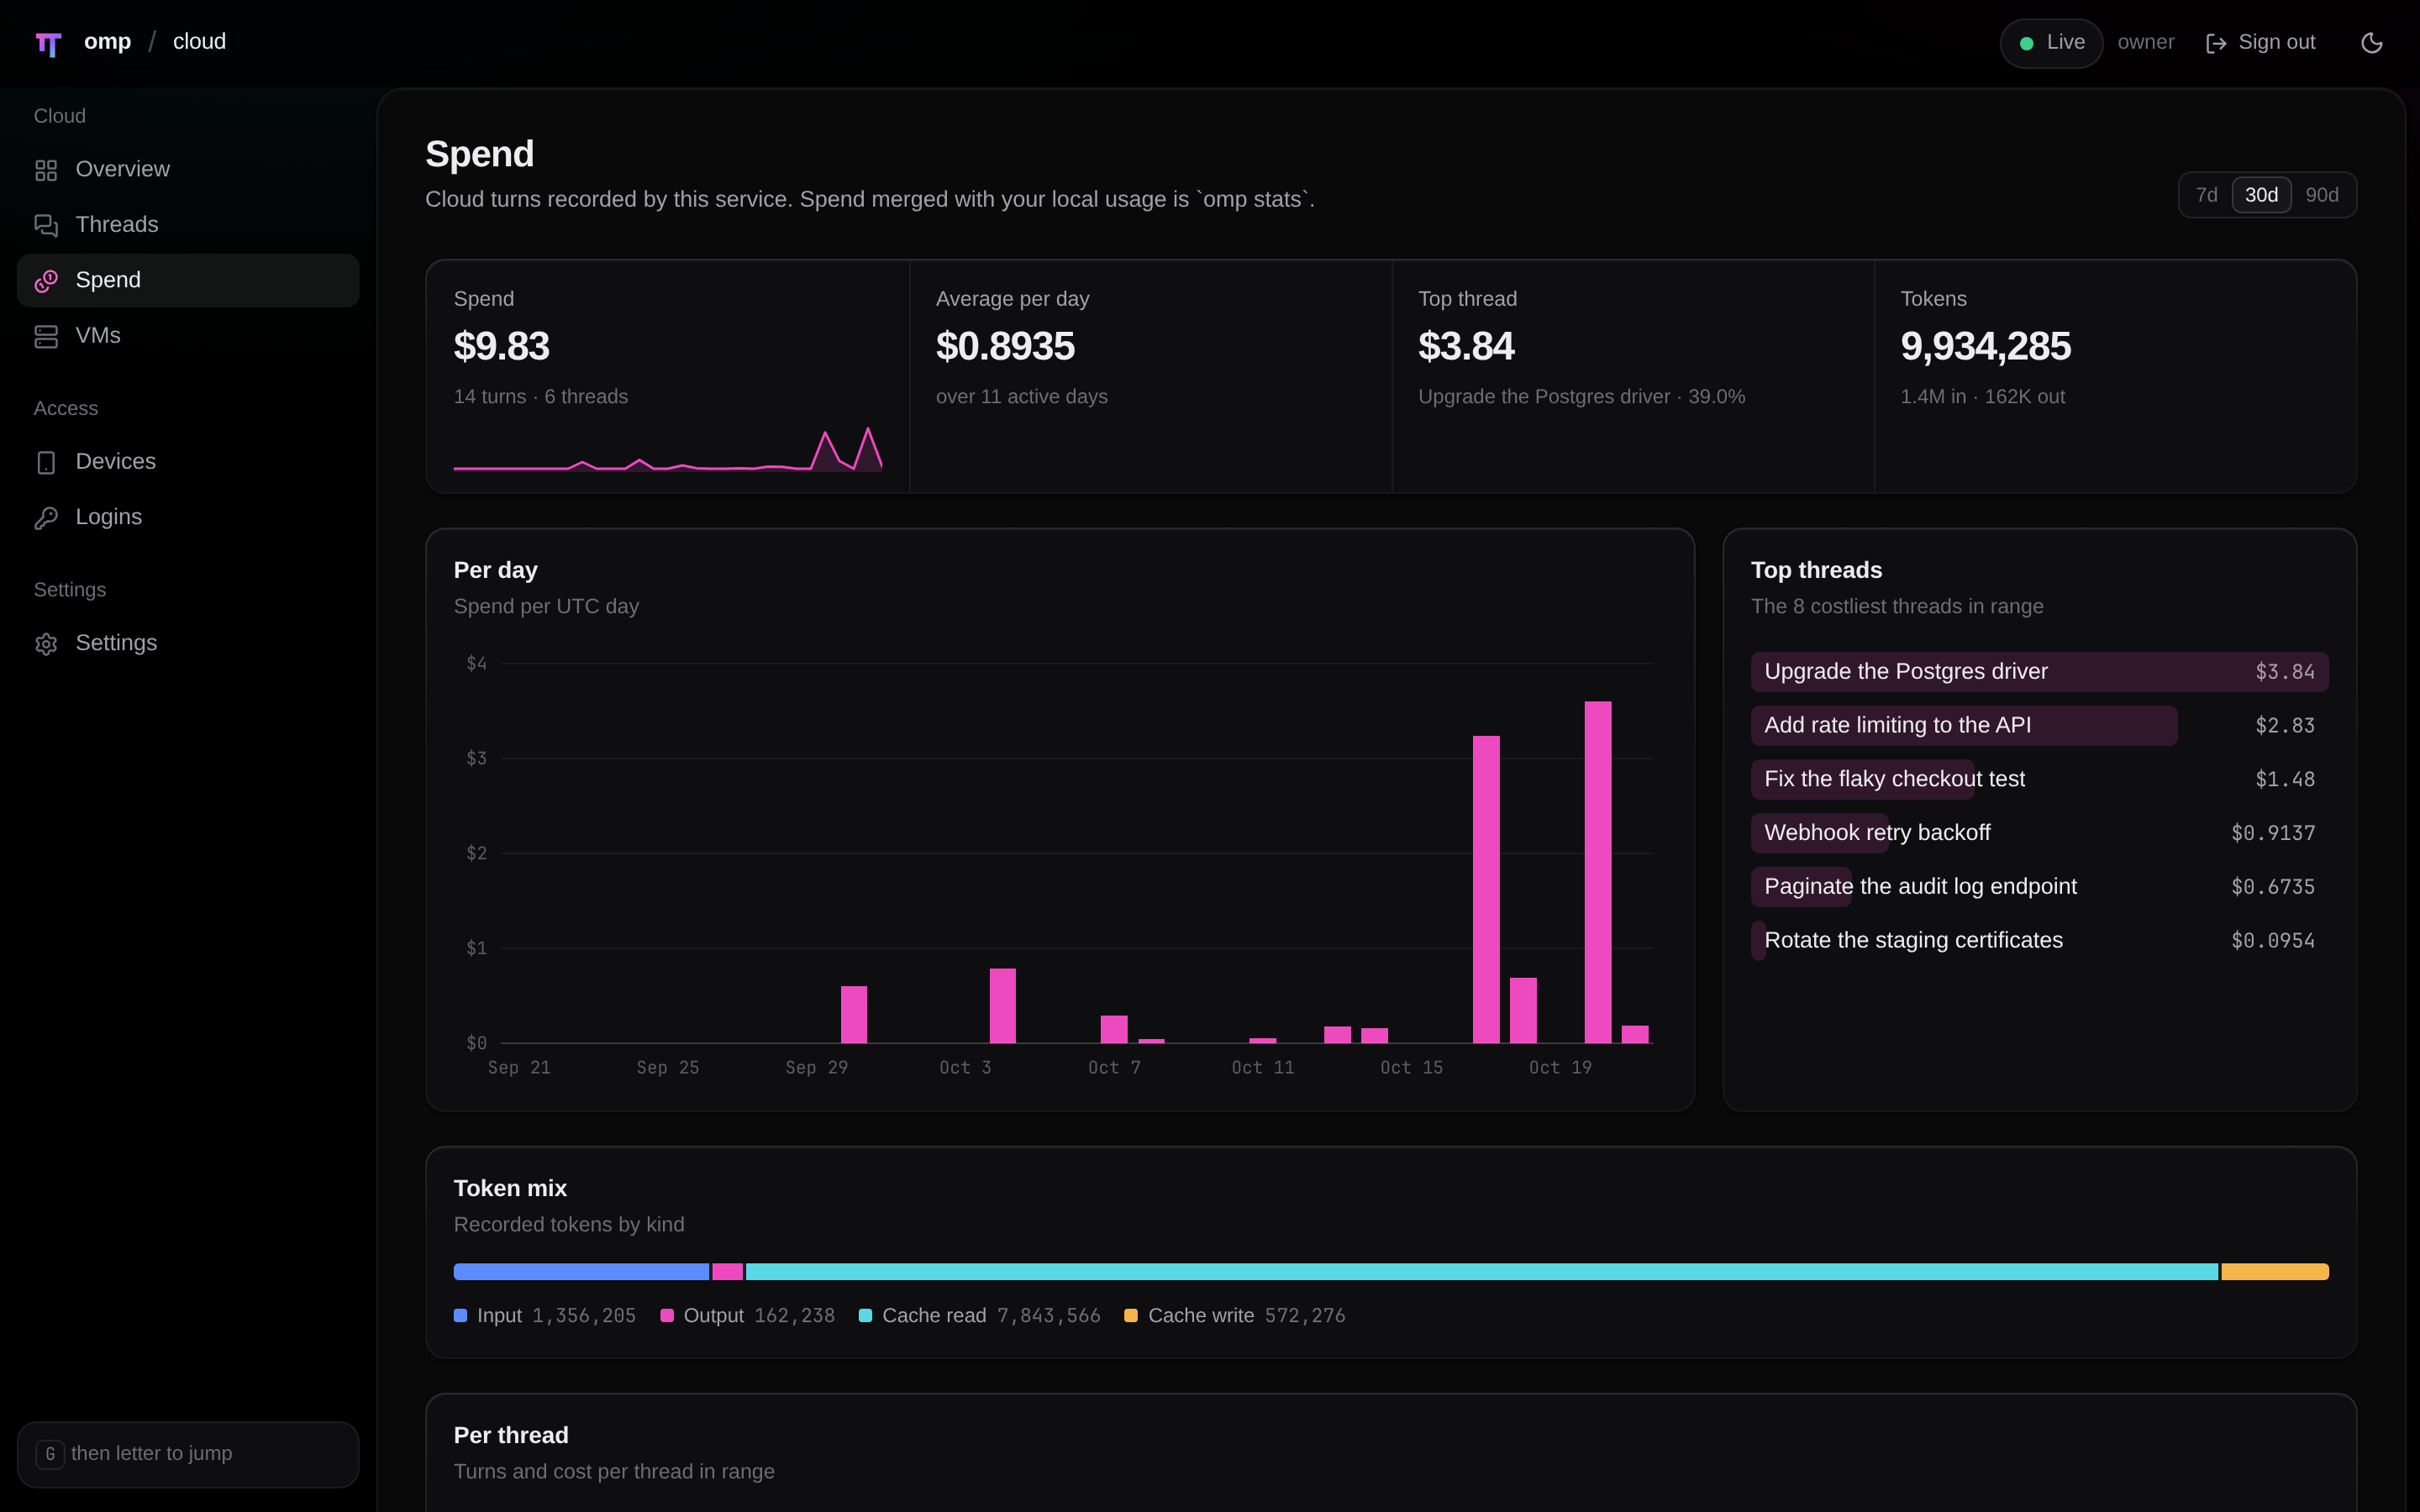Open Threads in the sidebar

188,225
